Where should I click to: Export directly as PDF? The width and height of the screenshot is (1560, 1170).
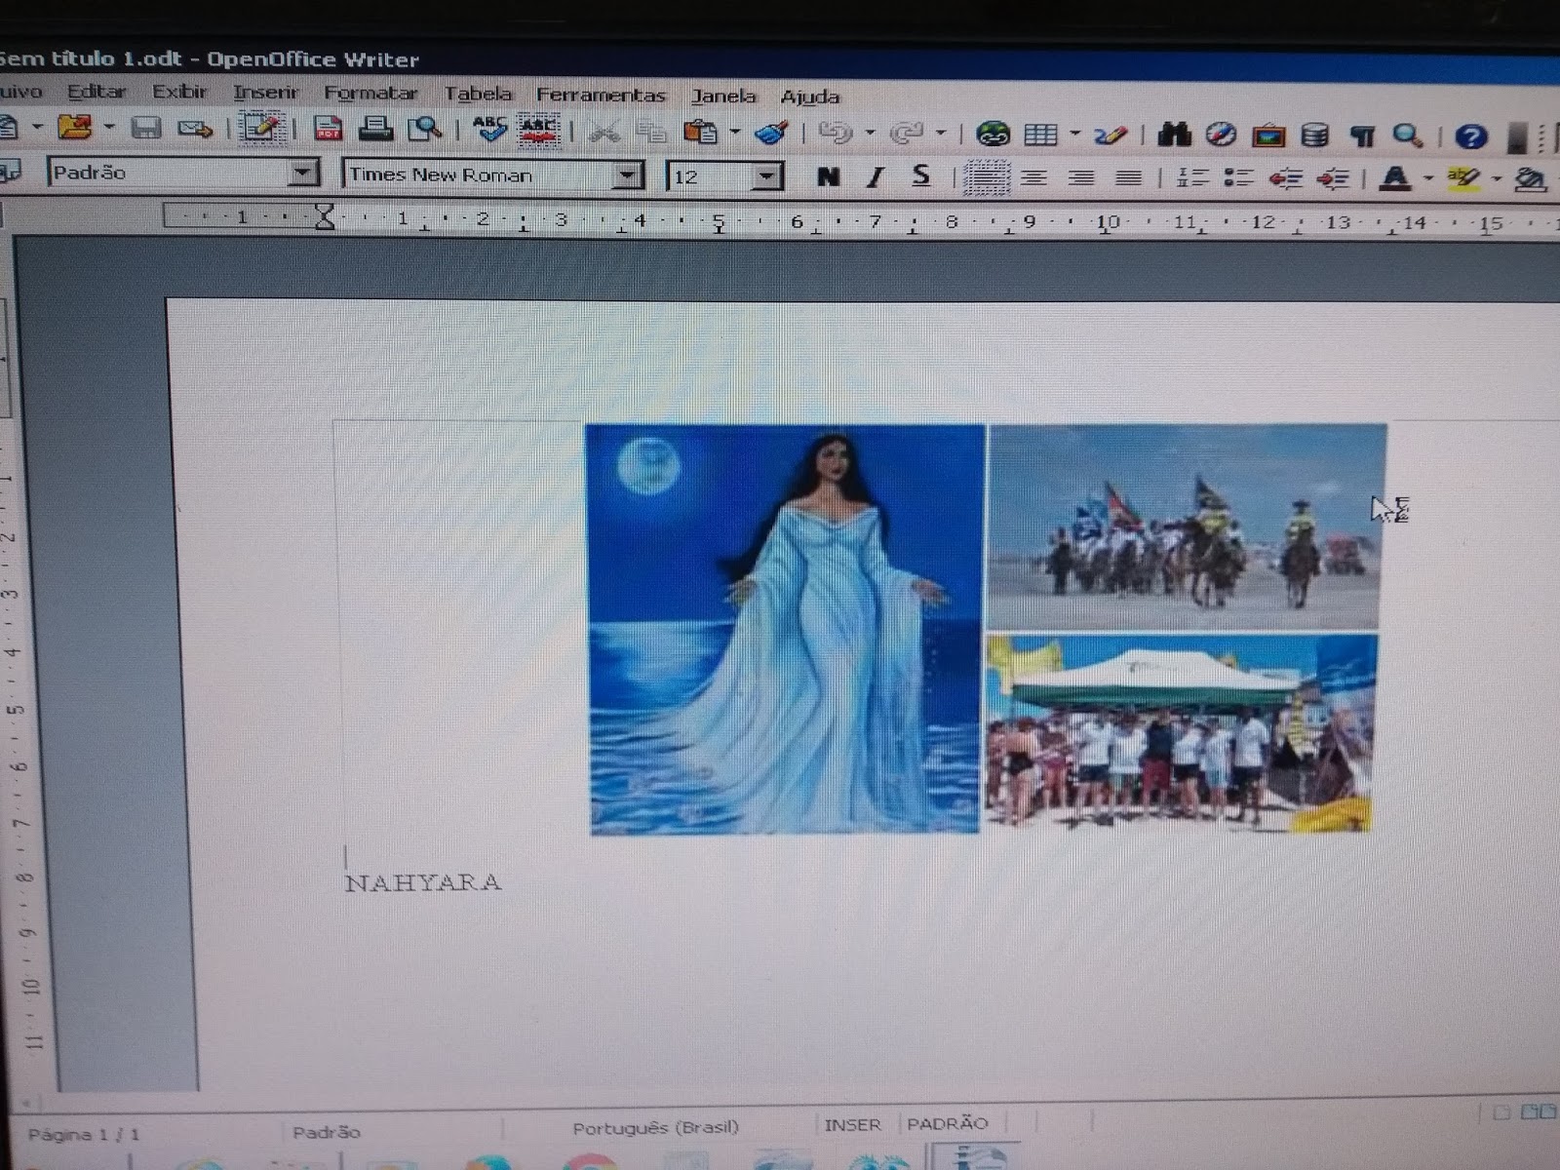tap(328, 129)
